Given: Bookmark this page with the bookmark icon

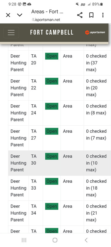Looking at the screenshot, I should pyautogui.click(x=91, y=15).
